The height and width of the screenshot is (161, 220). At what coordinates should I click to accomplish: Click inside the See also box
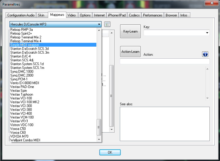click(165, 124)
